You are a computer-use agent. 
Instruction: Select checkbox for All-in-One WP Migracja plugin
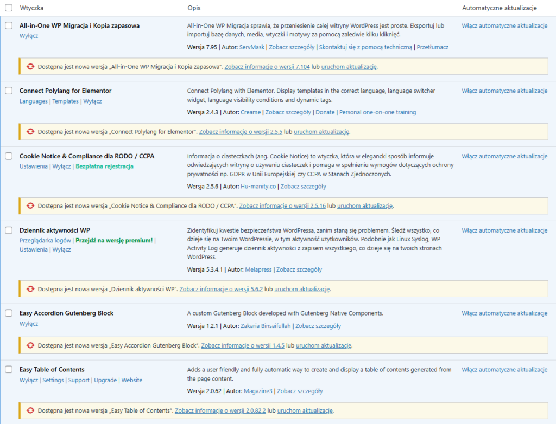9,25
